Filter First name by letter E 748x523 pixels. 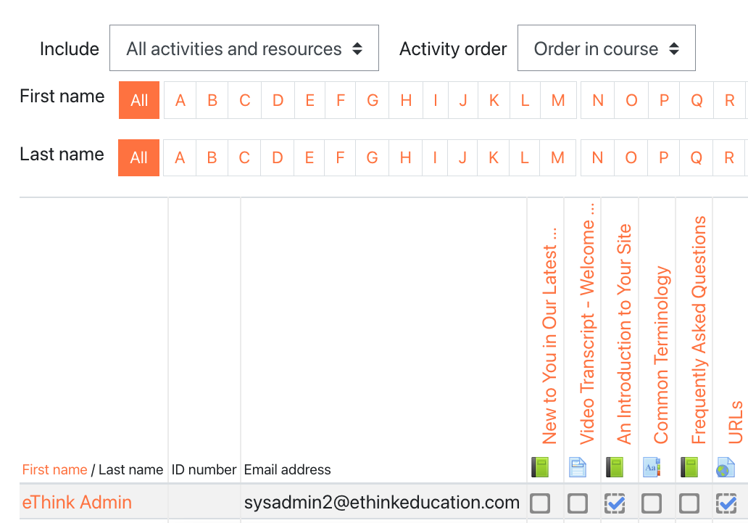click(x=309, y=101)
